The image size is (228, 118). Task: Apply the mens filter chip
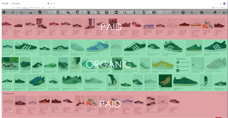[x=6, y=12]
